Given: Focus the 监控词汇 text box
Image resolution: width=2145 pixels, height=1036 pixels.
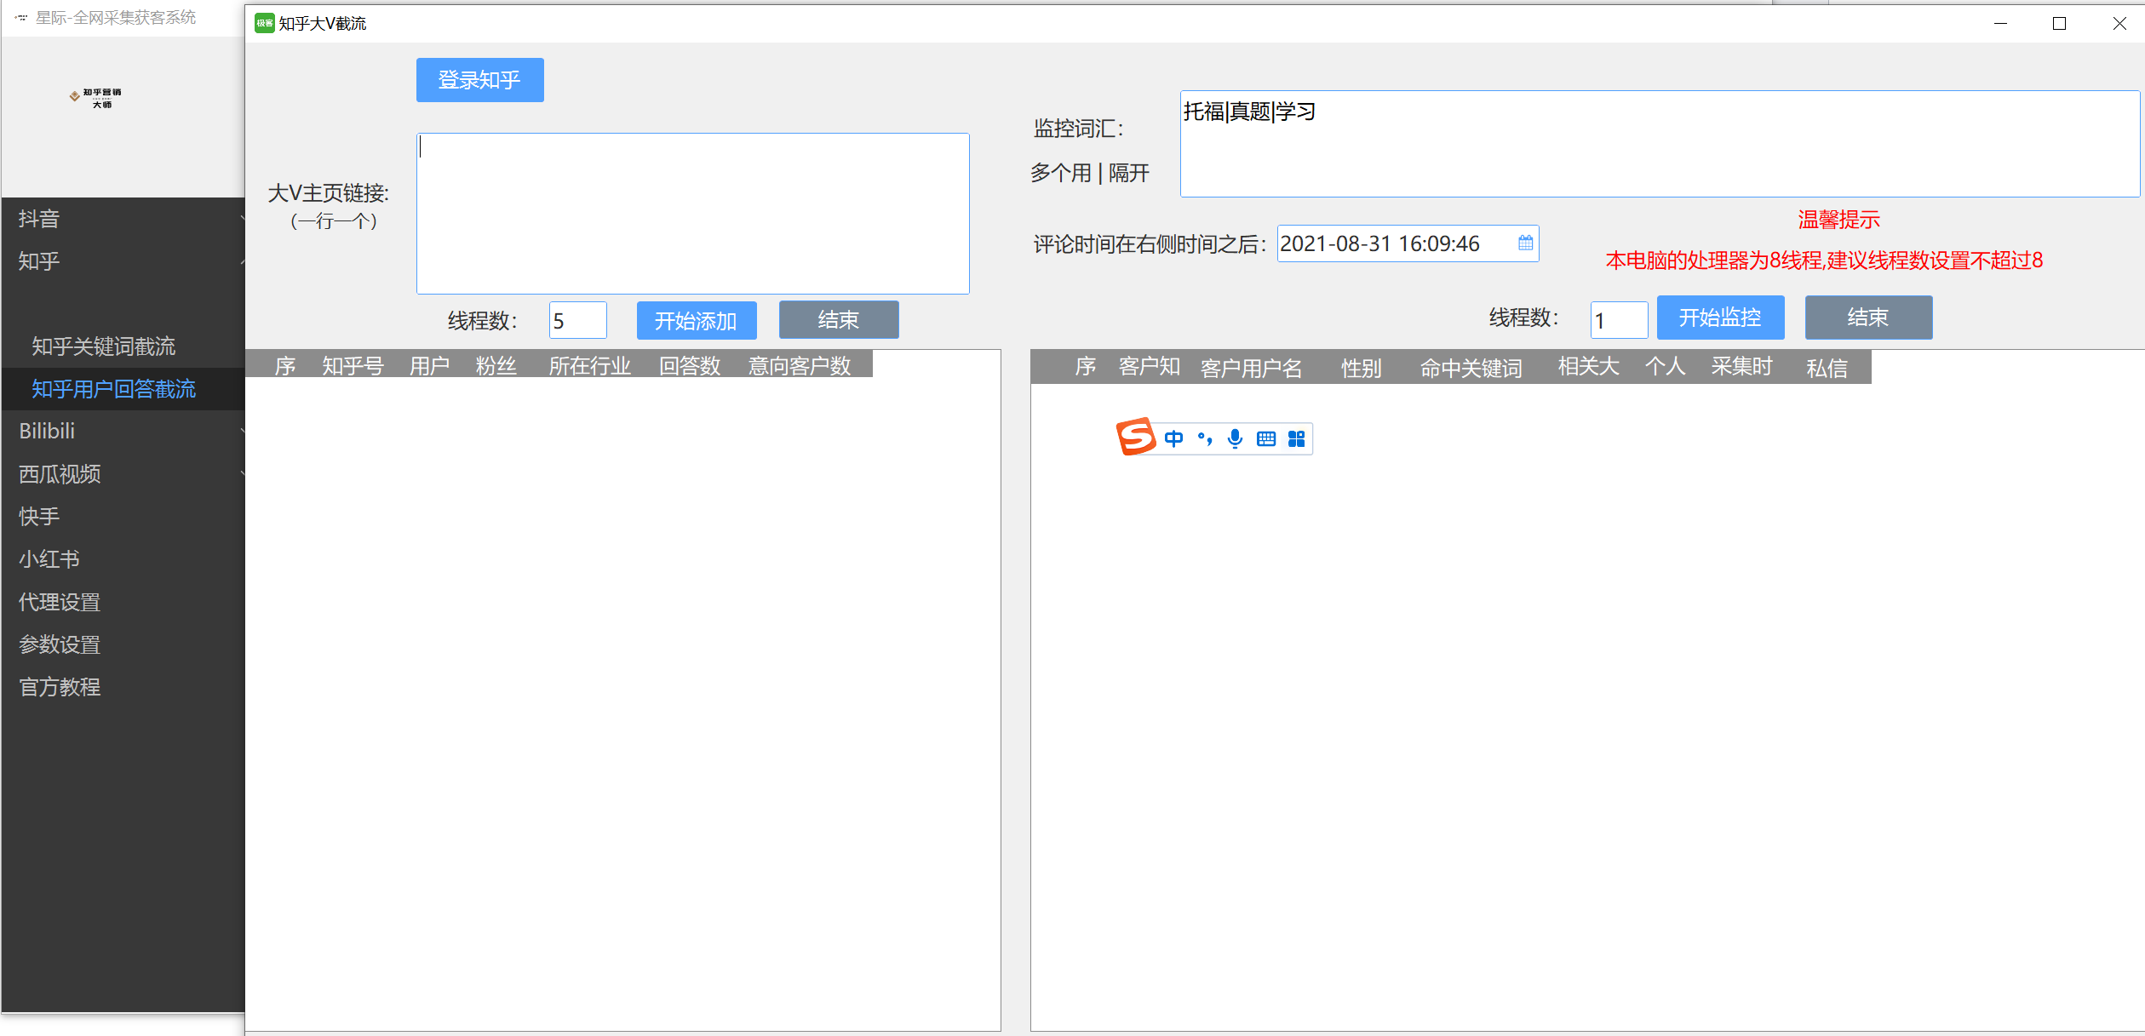Looking at the screenshot, I should (x=1660, y=144).
